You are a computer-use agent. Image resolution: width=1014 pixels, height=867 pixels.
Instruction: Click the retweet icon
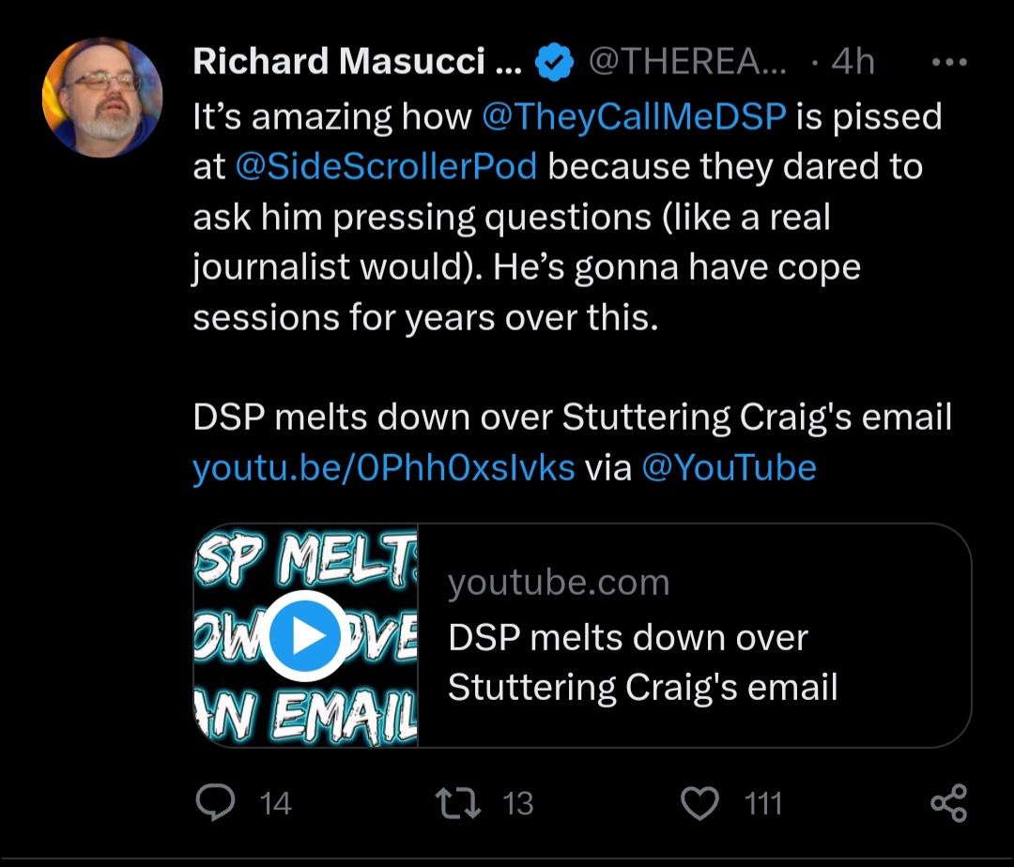(459, 803)
